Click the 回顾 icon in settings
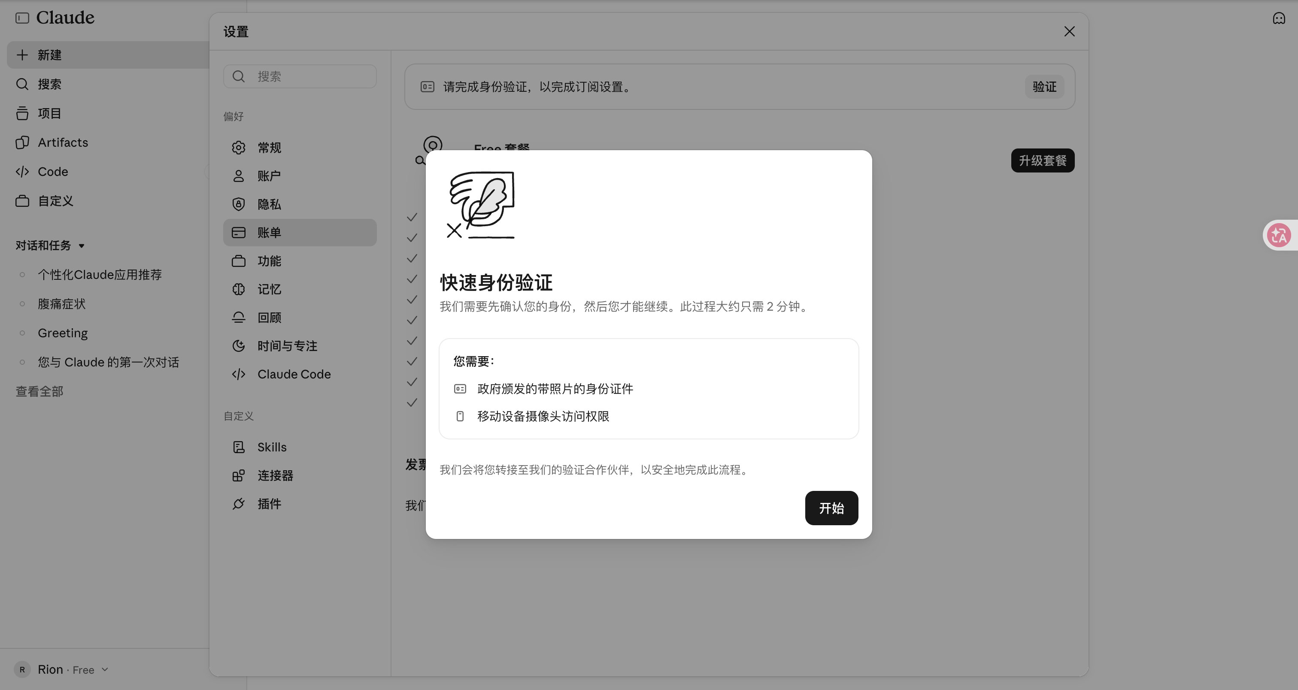This screenshot has width=1298, height=690. point(238,317)
